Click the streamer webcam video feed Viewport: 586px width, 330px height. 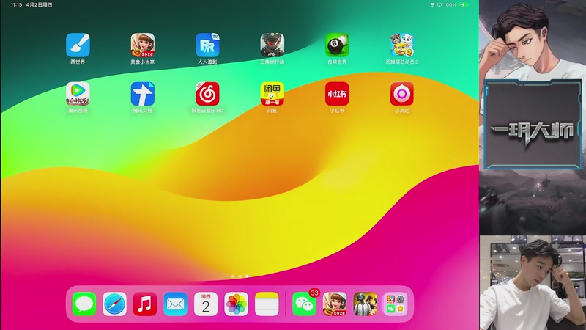click(533, 282)
